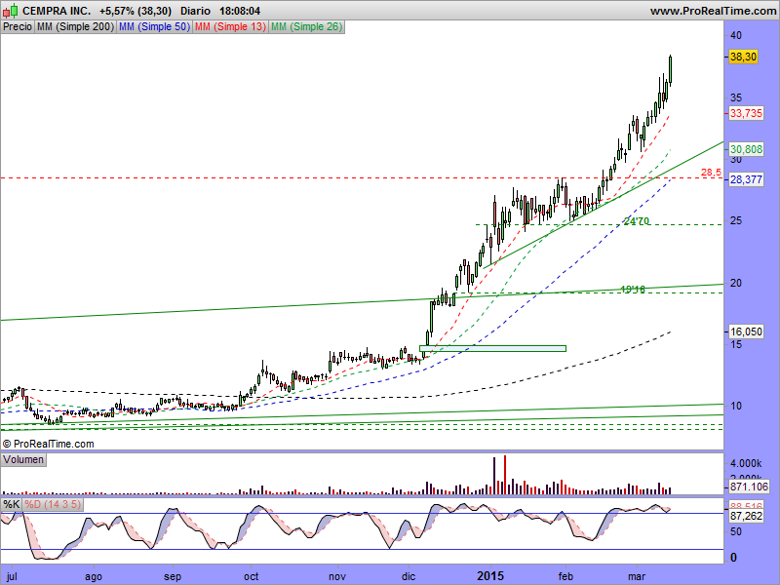Click the yellow 38,30 current price tag
This screenshot has height=585, width=780.
coord(743,57)
